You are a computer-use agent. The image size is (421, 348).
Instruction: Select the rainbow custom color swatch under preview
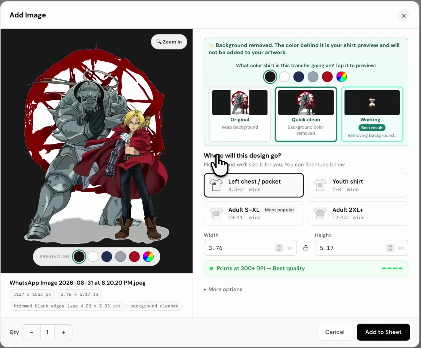(148, 257)
